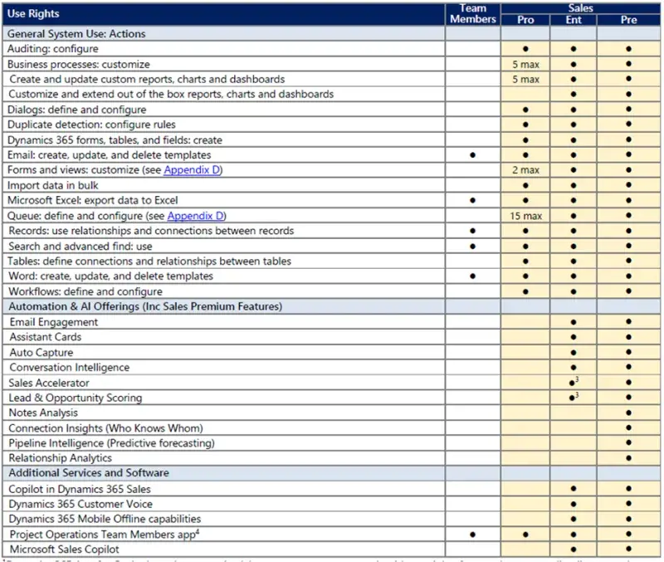Select 'Additional Services and Software' heading
664x562 pixels.
tap(89, 473)
